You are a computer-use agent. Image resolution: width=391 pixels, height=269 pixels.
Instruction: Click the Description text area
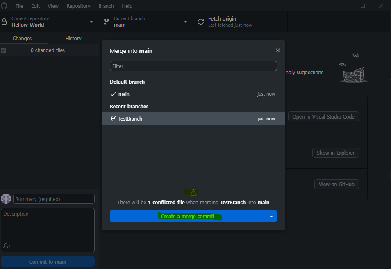point(48,230)
